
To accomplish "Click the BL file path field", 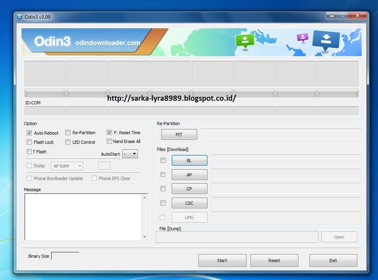I will click(286, 160).
